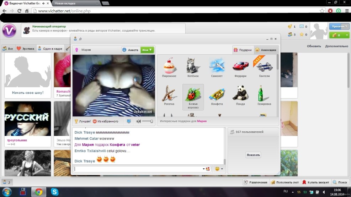Click Обновить to refresh the list
The image size is (351, 197).
pos(314,46)
